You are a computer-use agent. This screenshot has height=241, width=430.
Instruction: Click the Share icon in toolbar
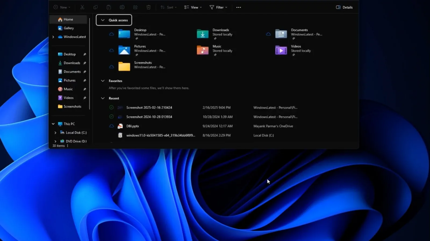point(135,7)
